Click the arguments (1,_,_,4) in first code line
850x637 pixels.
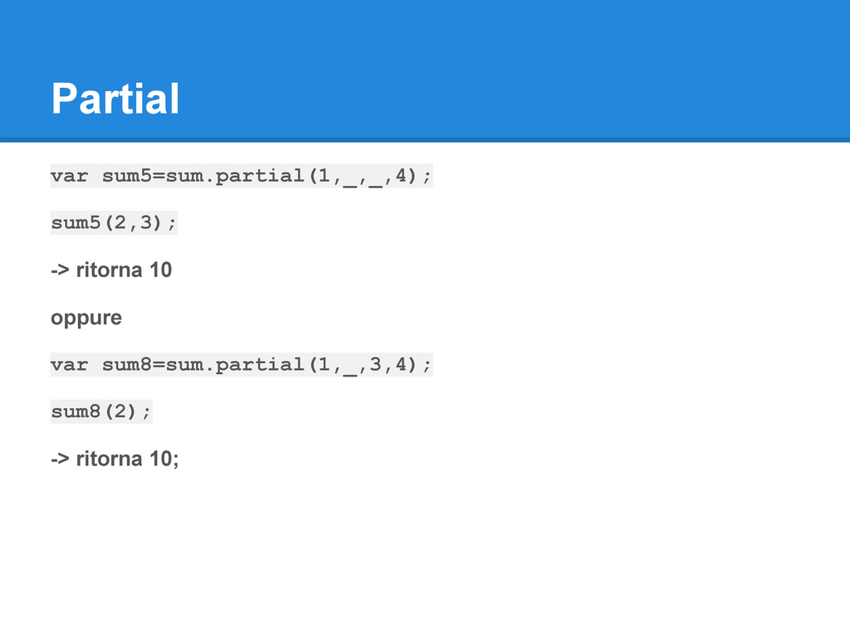364,176
